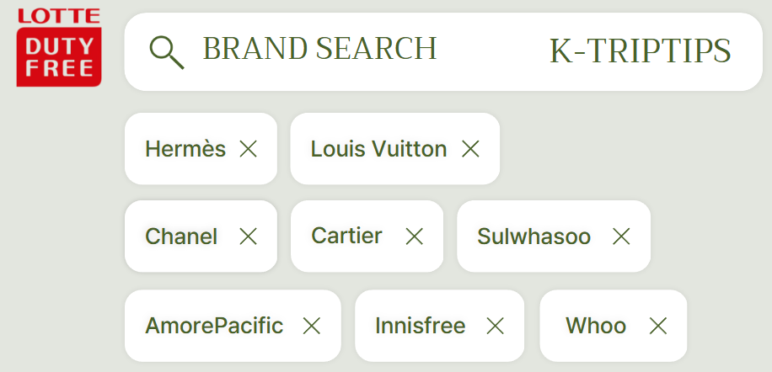The height and width of the screenshot is (372, 772).
Task: Dismiss the Cartier brand chip
Action: coord(414,236)
